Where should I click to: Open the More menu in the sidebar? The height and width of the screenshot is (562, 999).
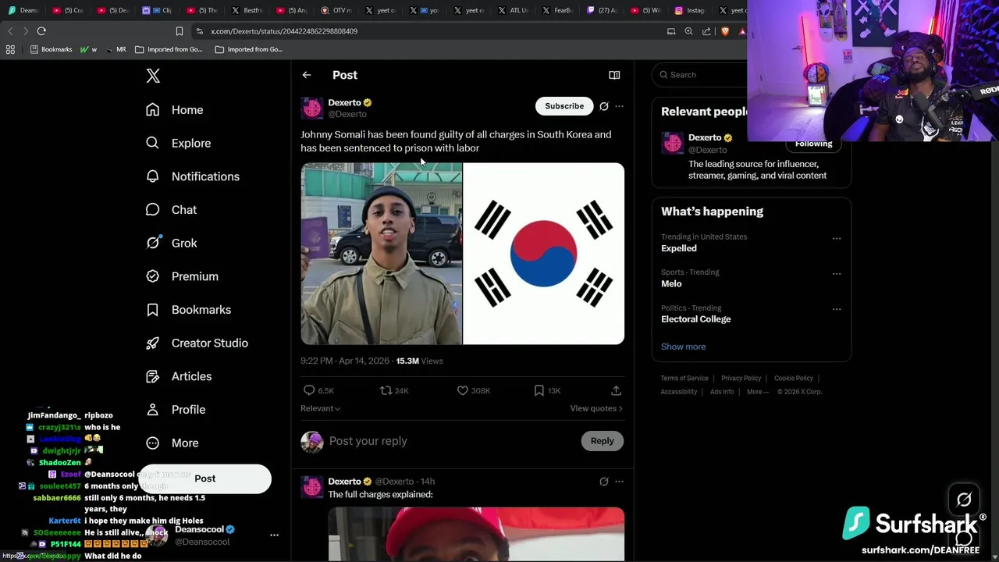(172, 443)
